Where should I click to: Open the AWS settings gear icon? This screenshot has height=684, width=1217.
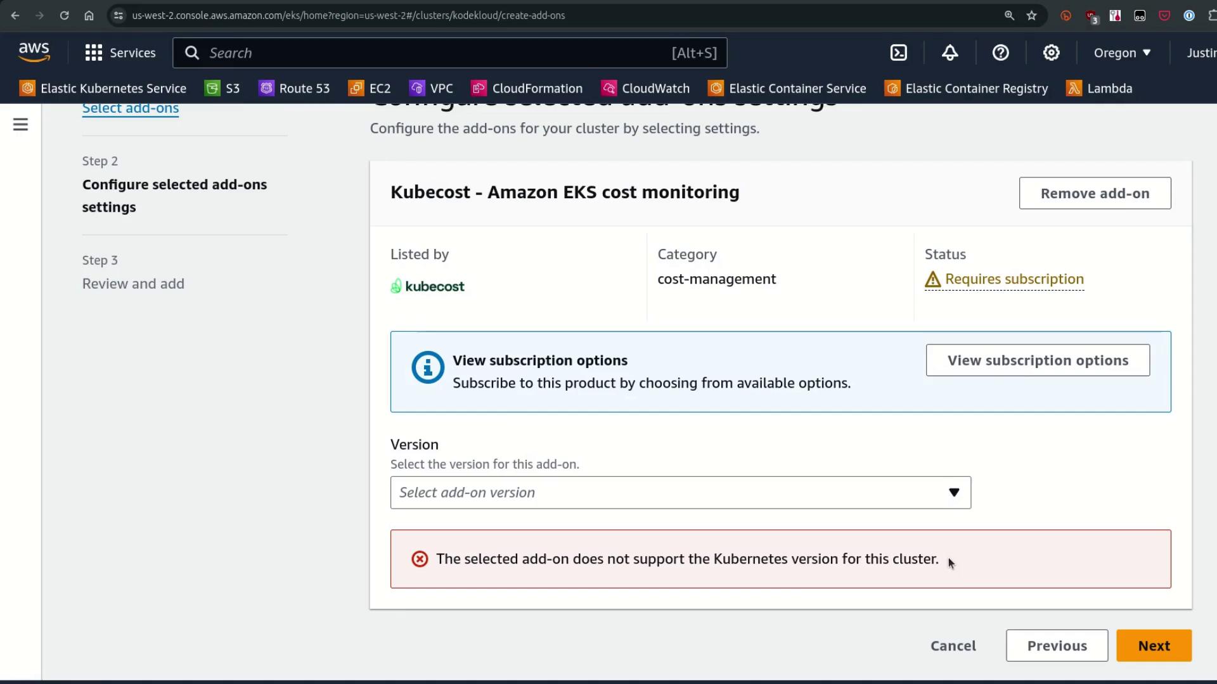(1051, 53)
